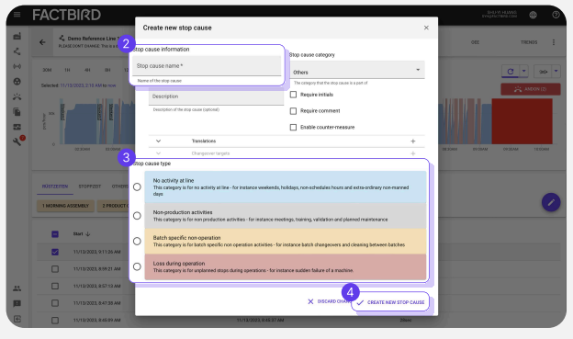This screenshot has height=339, width=573.
Task: Tick the Enable counter-measure checkbox
Action: tap(293, 128)
